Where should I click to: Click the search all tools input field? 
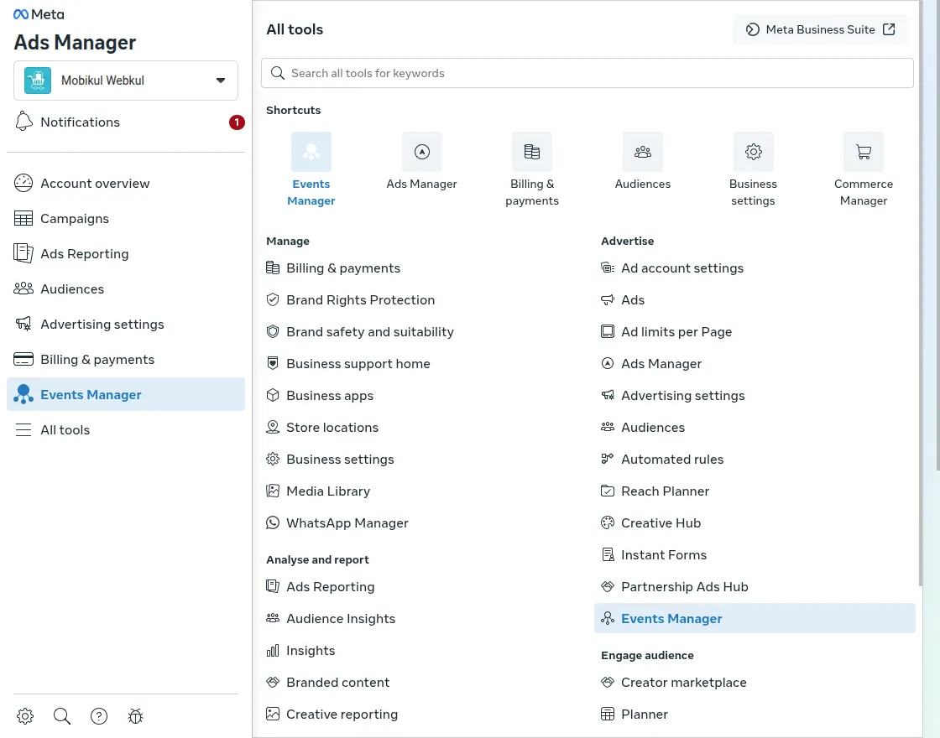[587, 73]
